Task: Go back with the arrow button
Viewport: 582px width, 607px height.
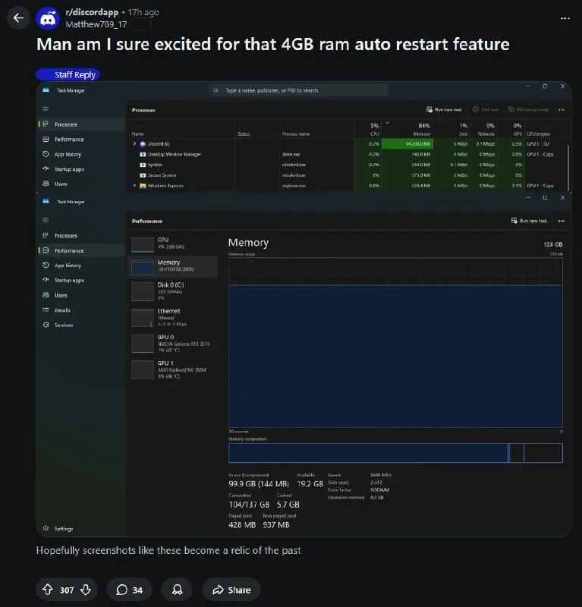Action: tap(18, 17)
